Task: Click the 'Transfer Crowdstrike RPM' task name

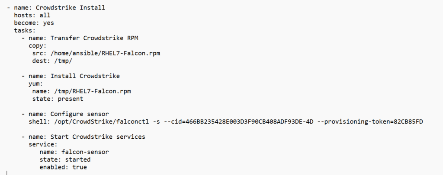Action: tap(94, 38)
